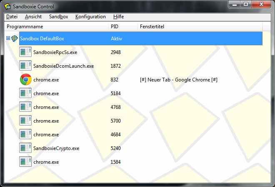Click the Neuer Tab - Google Chrome window title
This screenshot has height=187, width=275.
click(179, 80)
